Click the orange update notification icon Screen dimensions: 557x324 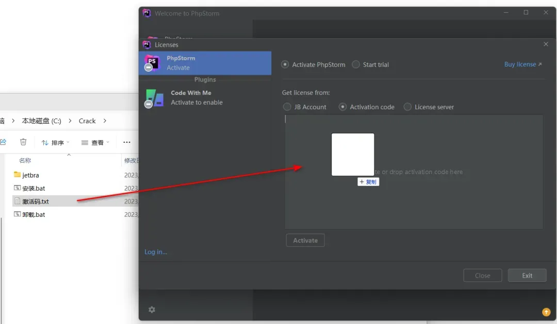[546, 312]
